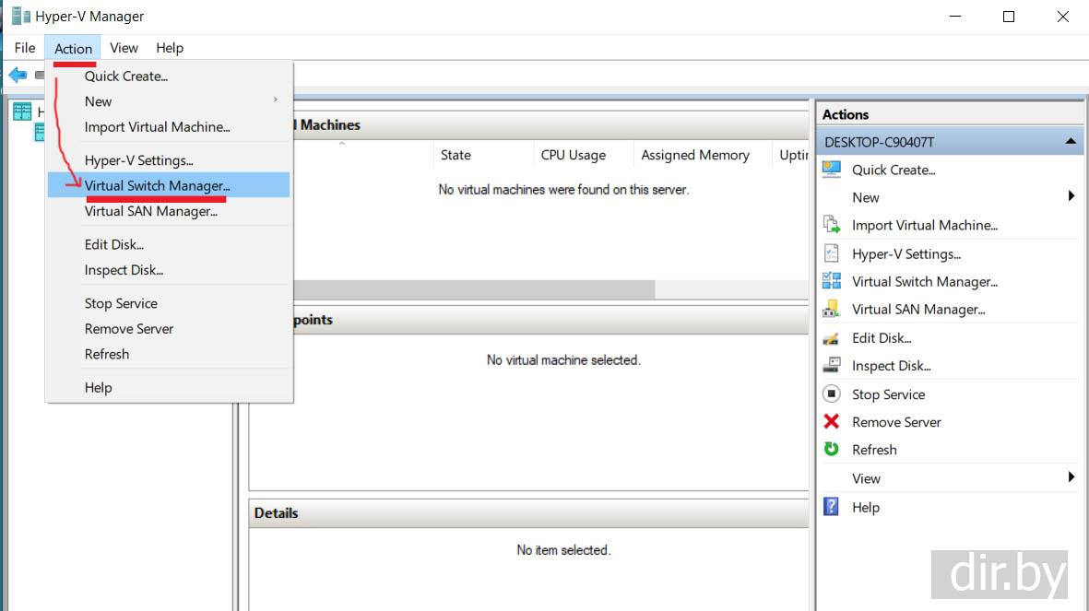
Task: Choose Edit Disk in Action menu
Action: (169, 244)
